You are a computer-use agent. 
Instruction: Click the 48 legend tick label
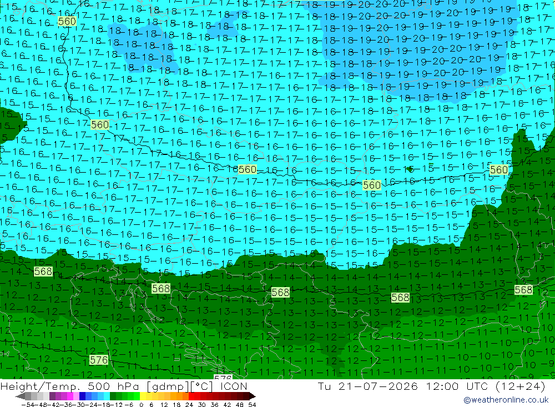pyautogui.click(x=240, y=405)
